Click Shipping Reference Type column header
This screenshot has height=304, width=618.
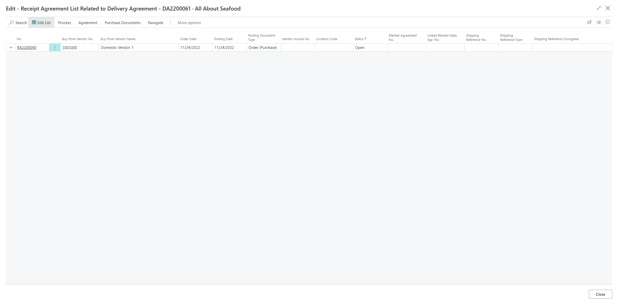pyautogui.click(x=511, y=38)
